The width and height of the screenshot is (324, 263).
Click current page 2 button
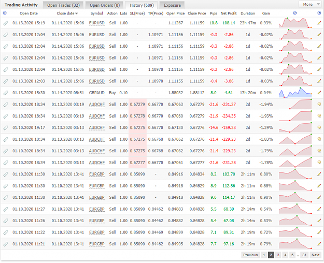pyautogui.click(x=271, y=255)
